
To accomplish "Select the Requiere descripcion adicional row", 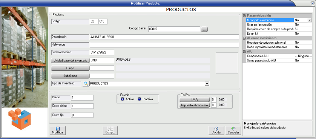I will pyautogui.click(x=279, y=43).
